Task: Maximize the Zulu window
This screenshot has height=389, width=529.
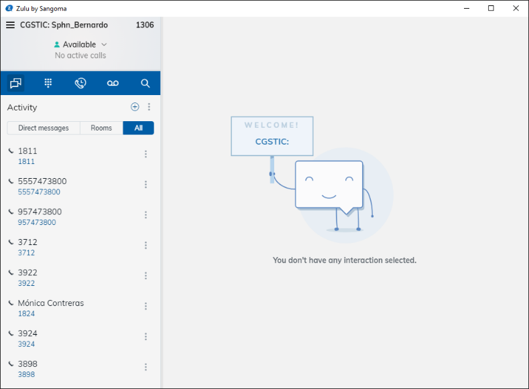Action: (491, 8)
